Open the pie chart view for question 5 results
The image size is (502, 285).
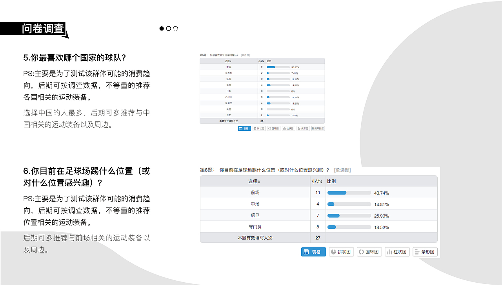258,128
